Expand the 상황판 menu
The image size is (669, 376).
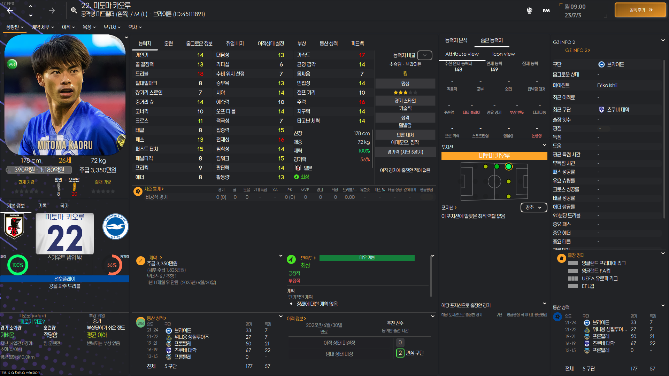pos(15,27)
